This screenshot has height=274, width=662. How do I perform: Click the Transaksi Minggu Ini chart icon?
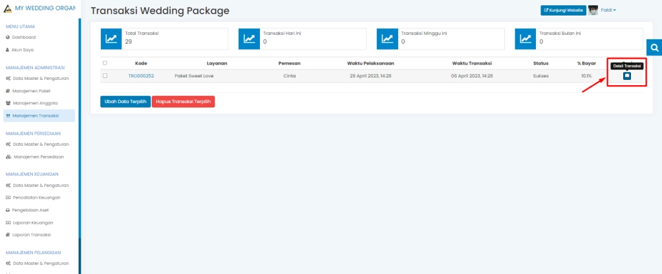(x=387, y=38)
